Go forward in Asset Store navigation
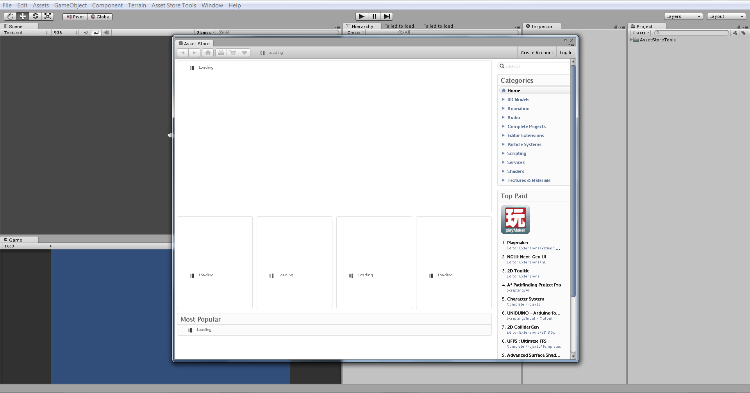The width and height of the screenshot is (750, 393). click(x=194, y=53)
